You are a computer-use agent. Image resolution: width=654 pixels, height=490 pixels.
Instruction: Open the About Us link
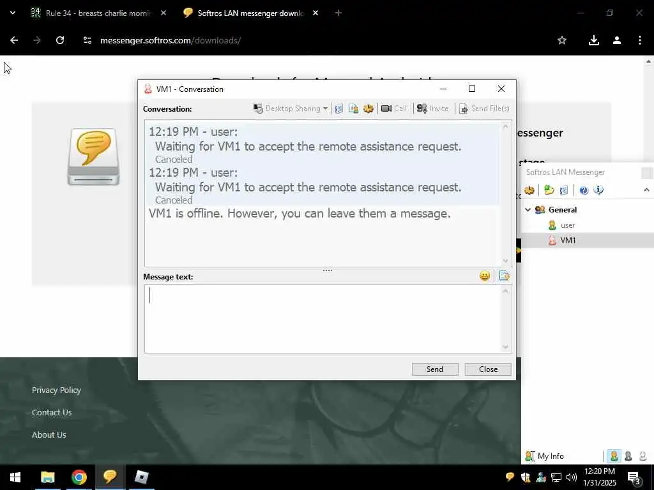tap(49, 434)
